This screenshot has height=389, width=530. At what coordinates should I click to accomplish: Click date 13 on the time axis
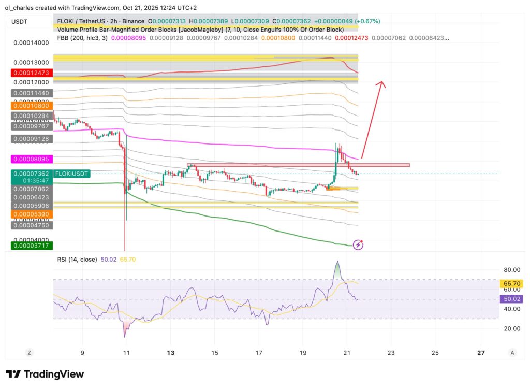(170, 353)
